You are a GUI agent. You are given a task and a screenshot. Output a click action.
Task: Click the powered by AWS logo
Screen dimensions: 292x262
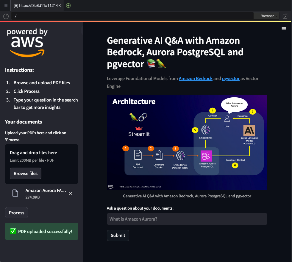27,43
